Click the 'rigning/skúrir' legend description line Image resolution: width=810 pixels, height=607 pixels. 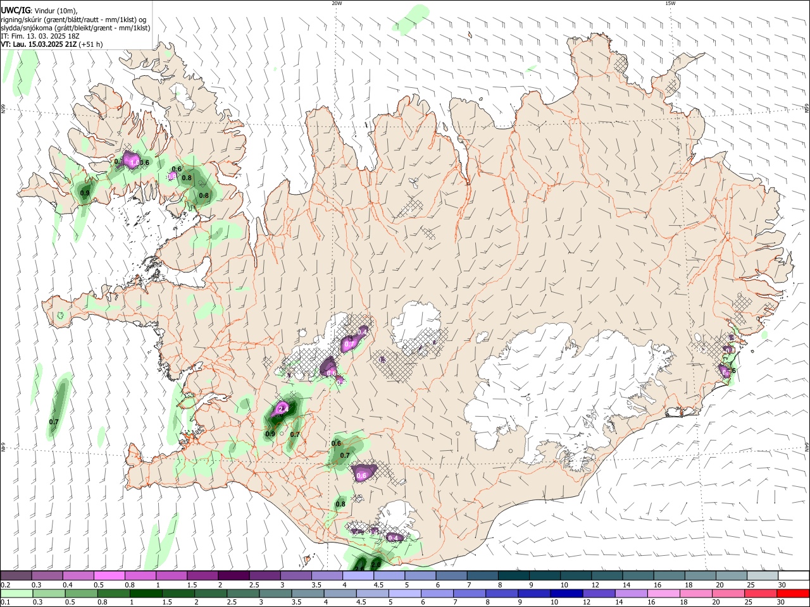[x=73, y=20]
